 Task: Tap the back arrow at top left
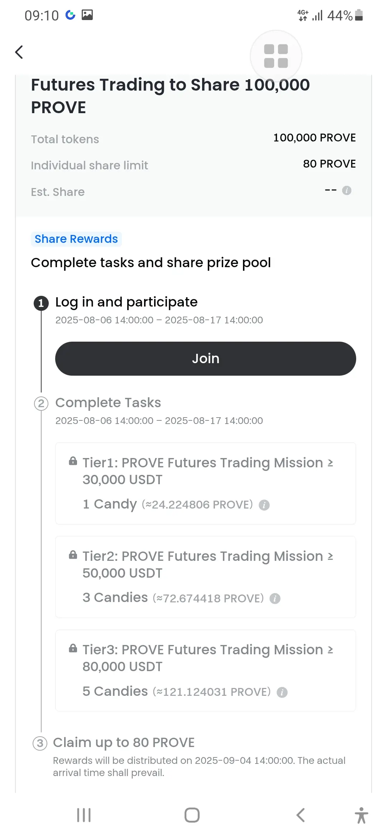pos(19,52)
